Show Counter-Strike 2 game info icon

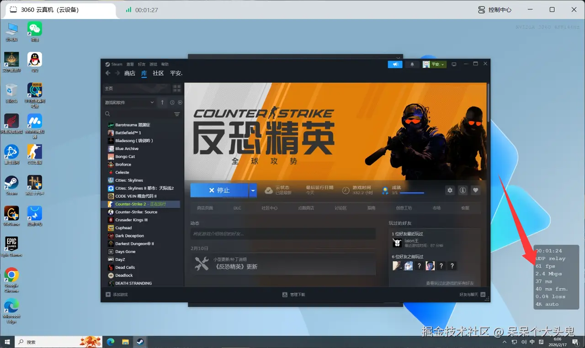(x=463, y=190)
